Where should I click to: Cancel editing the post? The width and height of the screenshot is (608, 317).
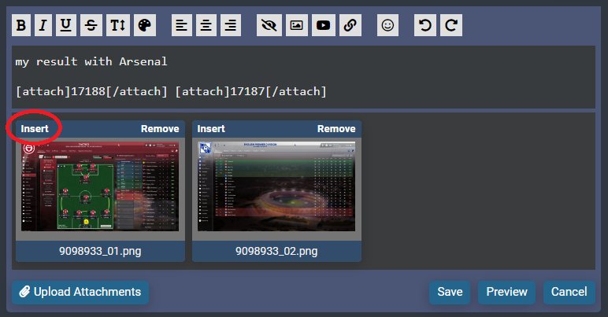click(x=569, y=292)
